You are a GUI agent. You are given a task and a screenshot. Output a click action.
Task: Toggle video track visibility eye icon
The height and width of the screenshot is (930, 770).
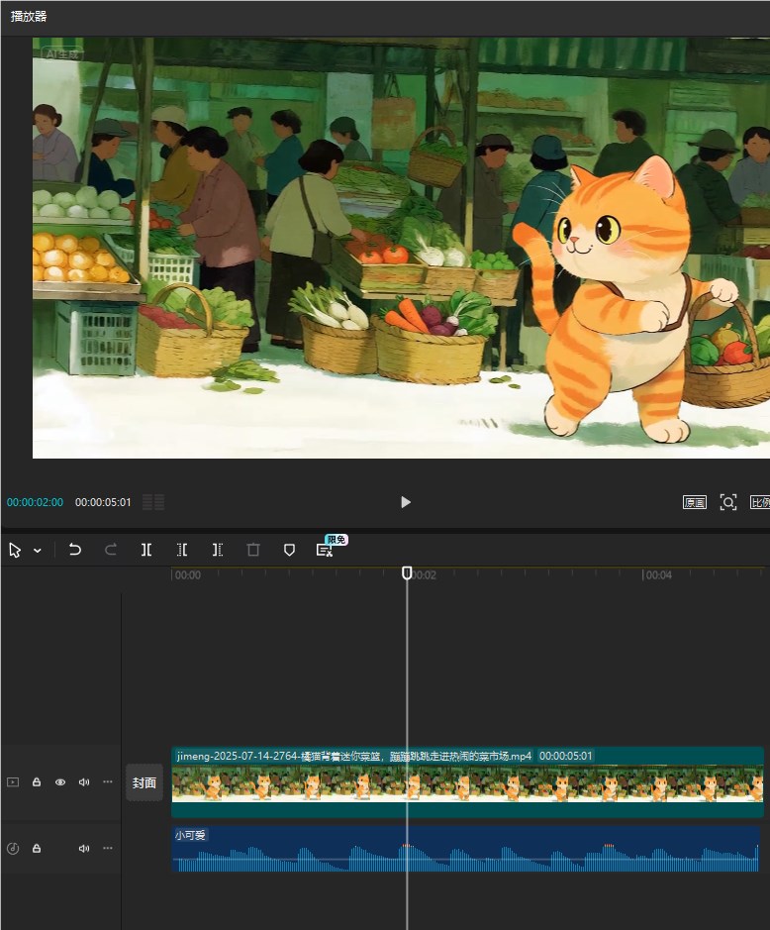[x=60, y=782]
